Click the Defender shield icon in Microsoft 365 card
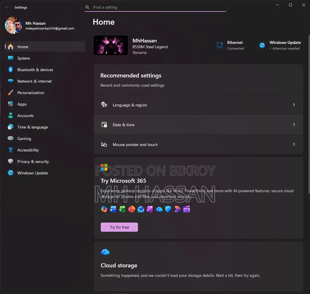Screen dimensions: 310x294 click(x=168, y=209)
